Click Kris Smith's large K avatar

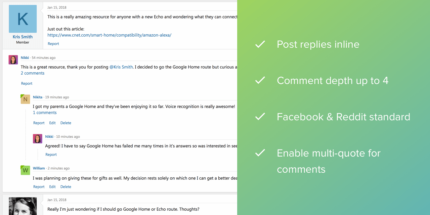click(x=23, y=19)
